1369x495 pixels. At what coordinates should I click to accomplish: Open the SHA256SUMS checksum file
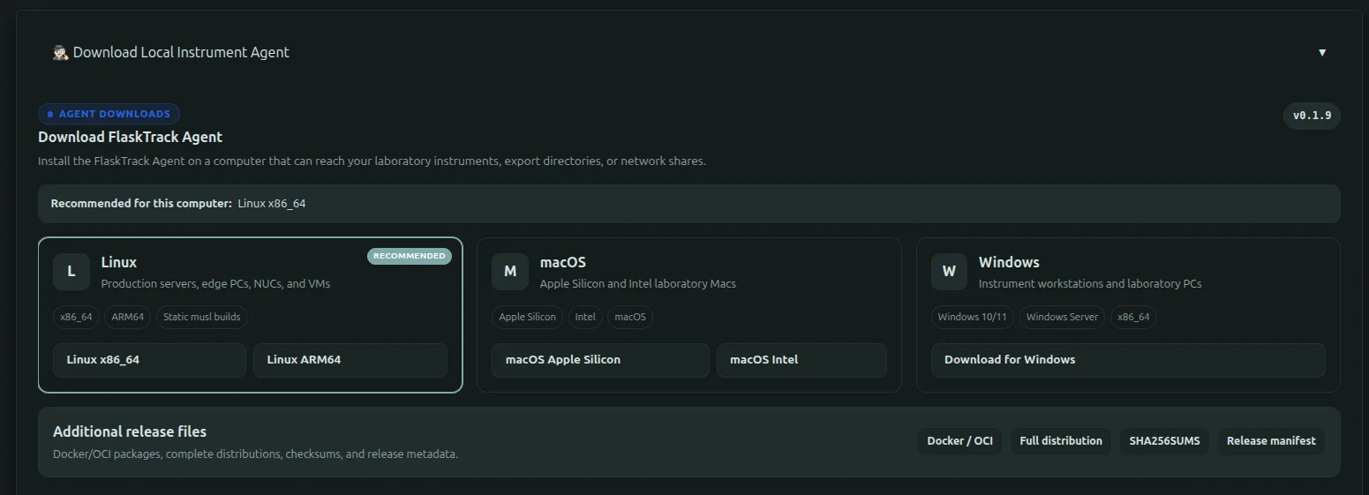pyautogui.click(x=1165, y=441)
